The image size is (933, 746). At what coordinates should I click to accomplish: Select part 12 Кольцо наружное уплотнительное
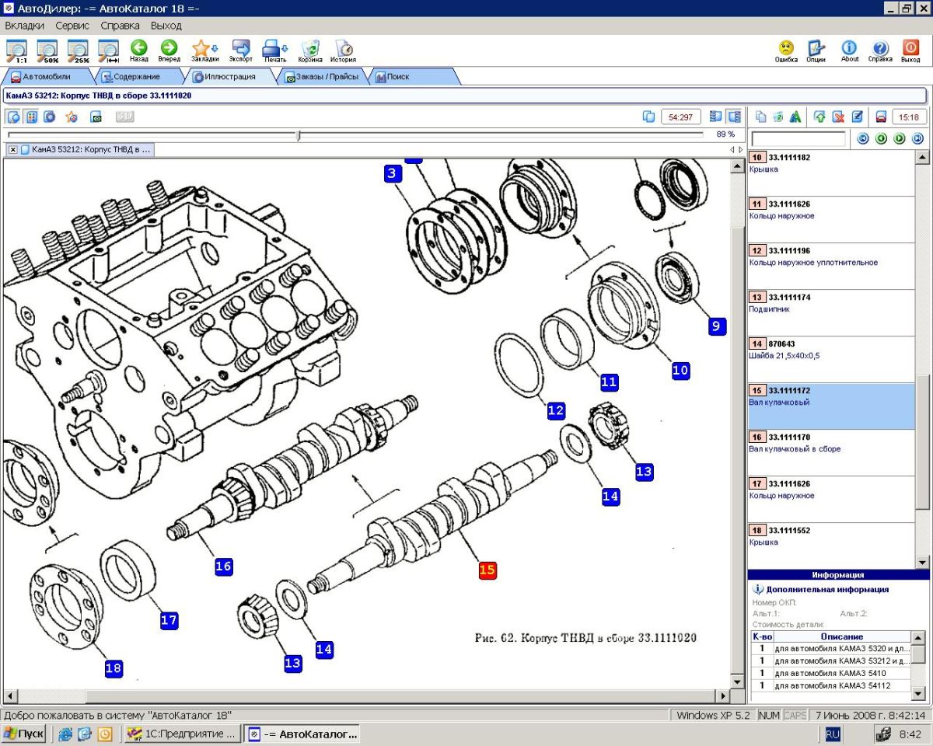point(831,267)
